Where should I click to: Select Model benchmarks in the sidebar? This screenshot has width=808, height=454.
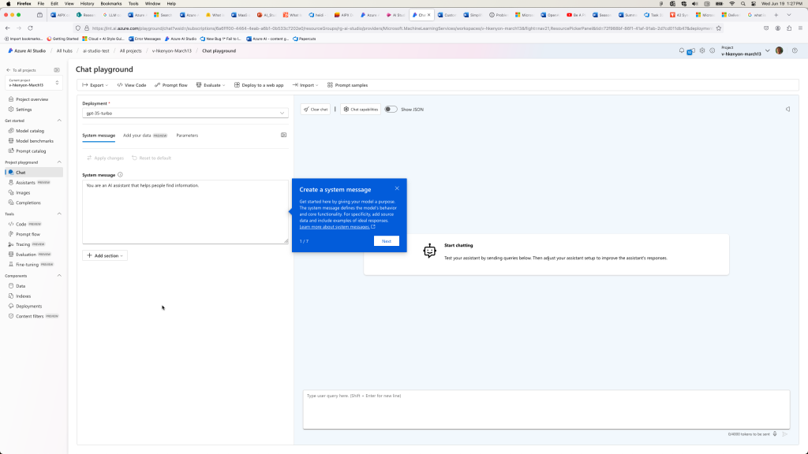(x=35, y=140)
